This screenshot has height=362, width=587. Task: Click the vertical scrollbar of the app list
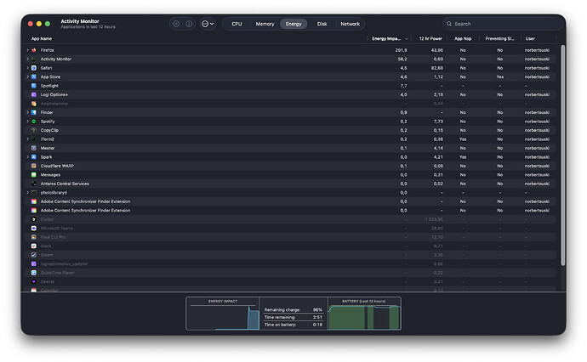coord(562,156)
